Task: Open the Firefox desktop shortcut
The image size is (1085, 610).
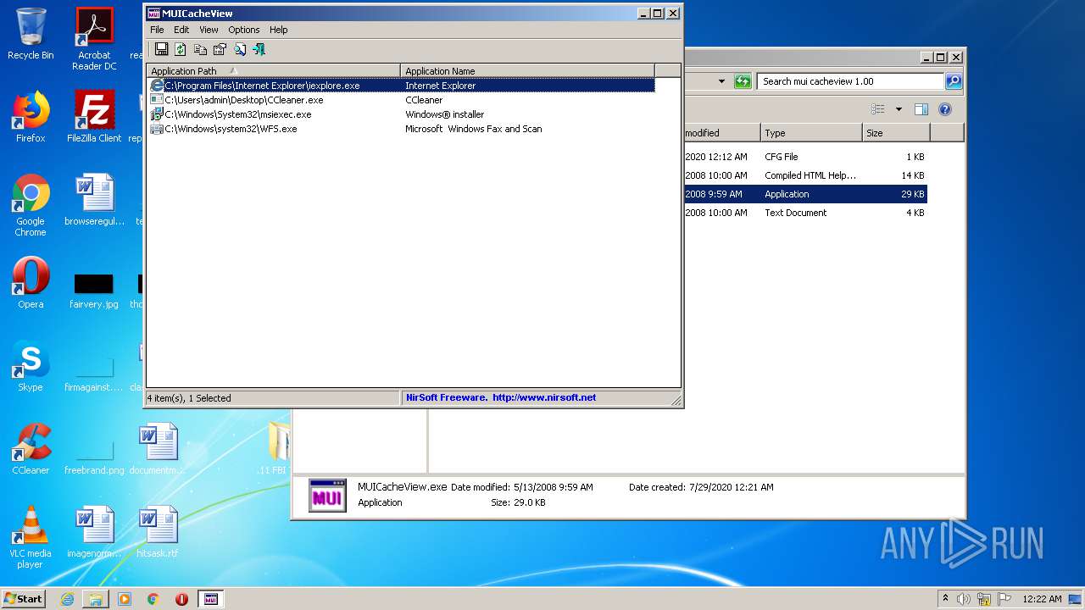Action: pyautogui.click(x=31, y=117)
